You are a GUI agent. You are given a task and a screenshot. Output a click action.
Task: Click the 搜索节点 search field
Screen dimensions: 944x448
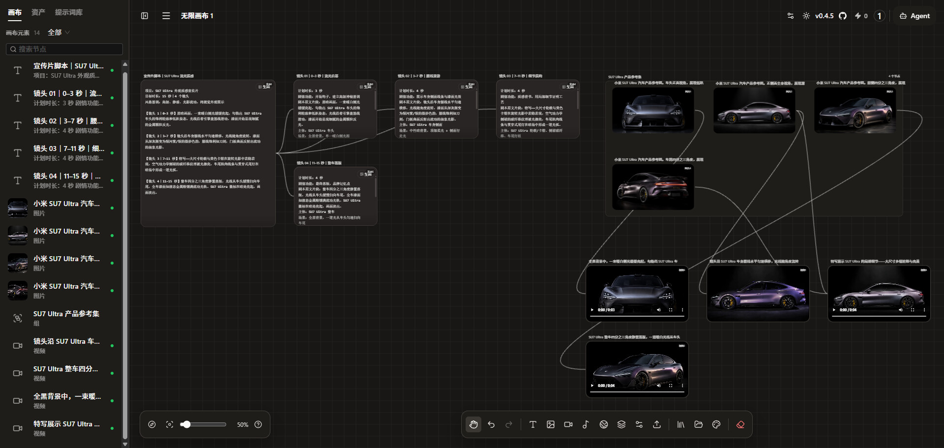(x=64, y=49)
